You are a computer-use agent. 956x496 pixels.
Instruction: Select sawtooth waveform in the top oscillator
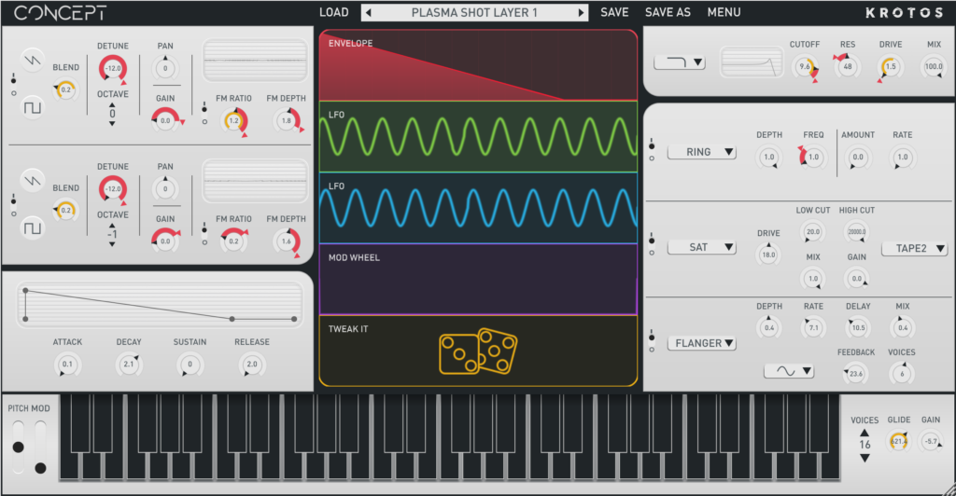(34, 60)
